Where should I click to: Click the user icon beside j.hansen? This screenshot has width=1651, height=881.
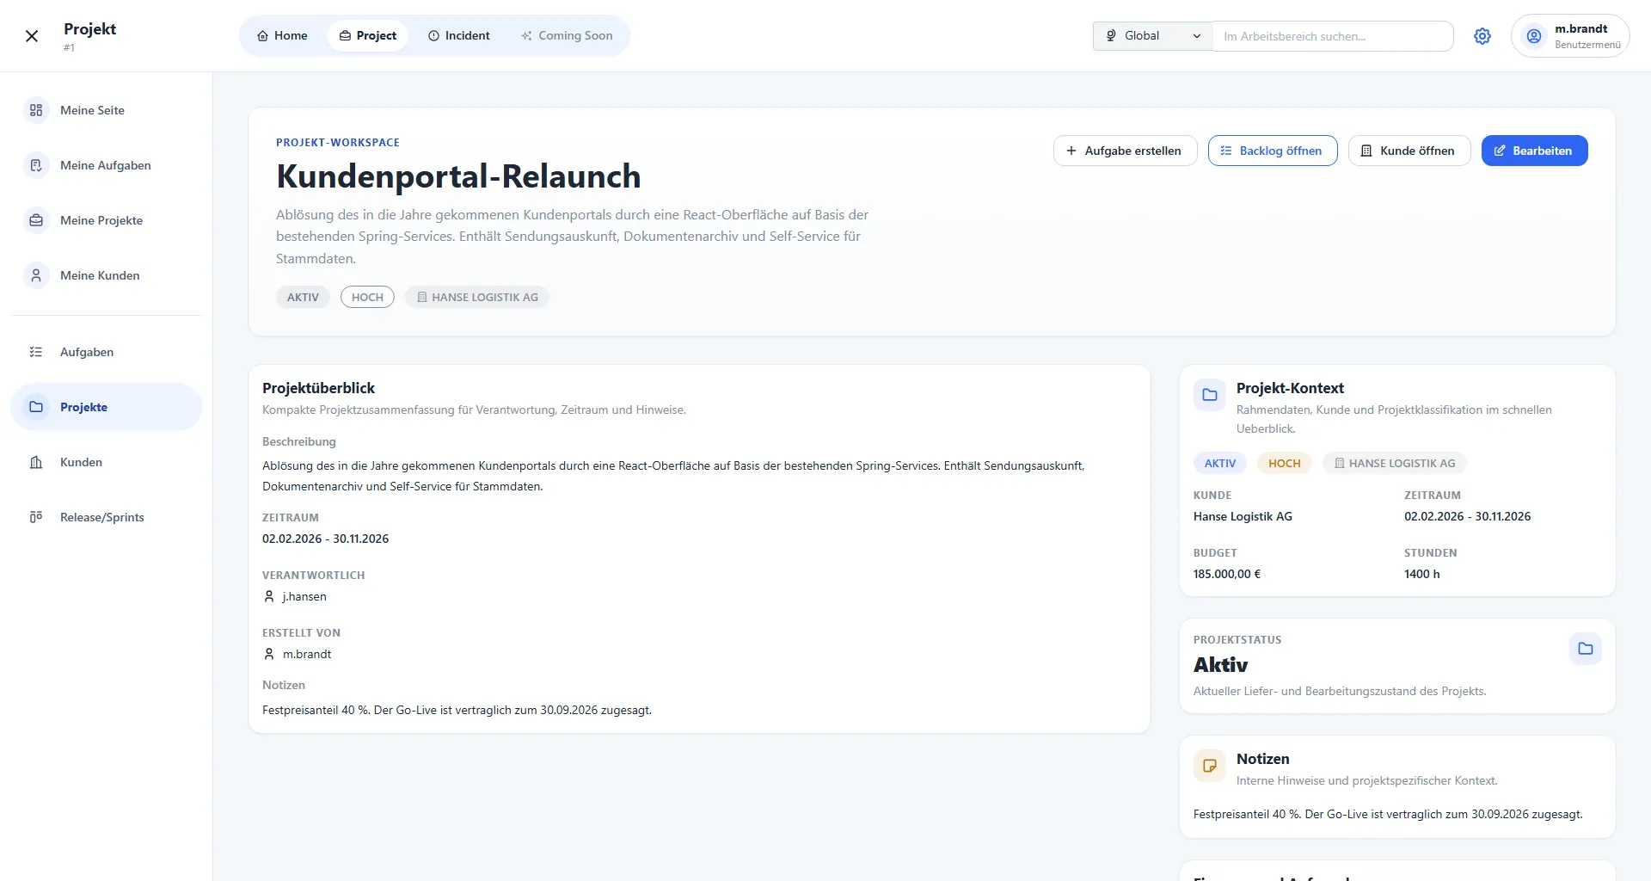(269, 596)
